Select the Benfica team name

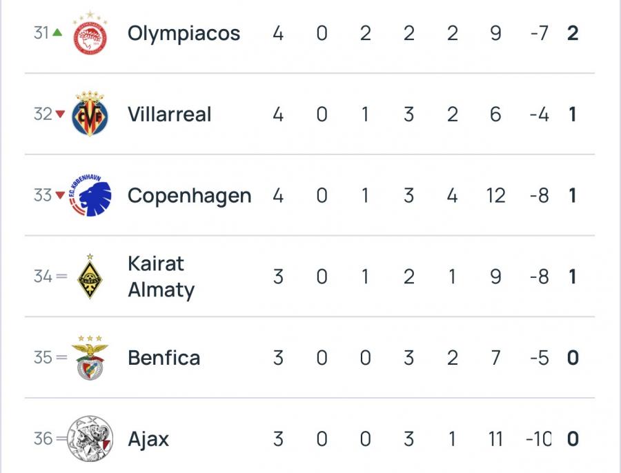pyautogui.click(x=164, y=358)
